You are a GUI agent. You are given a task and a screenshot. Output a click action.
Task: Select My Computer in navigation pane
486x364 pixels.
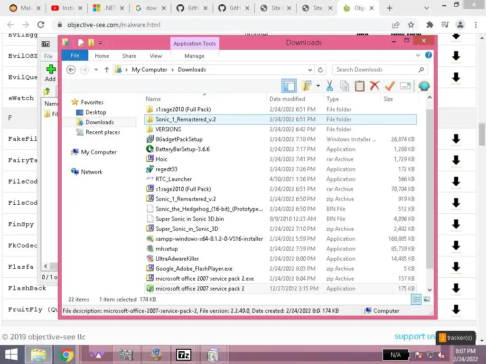click(x=99, y=152)
